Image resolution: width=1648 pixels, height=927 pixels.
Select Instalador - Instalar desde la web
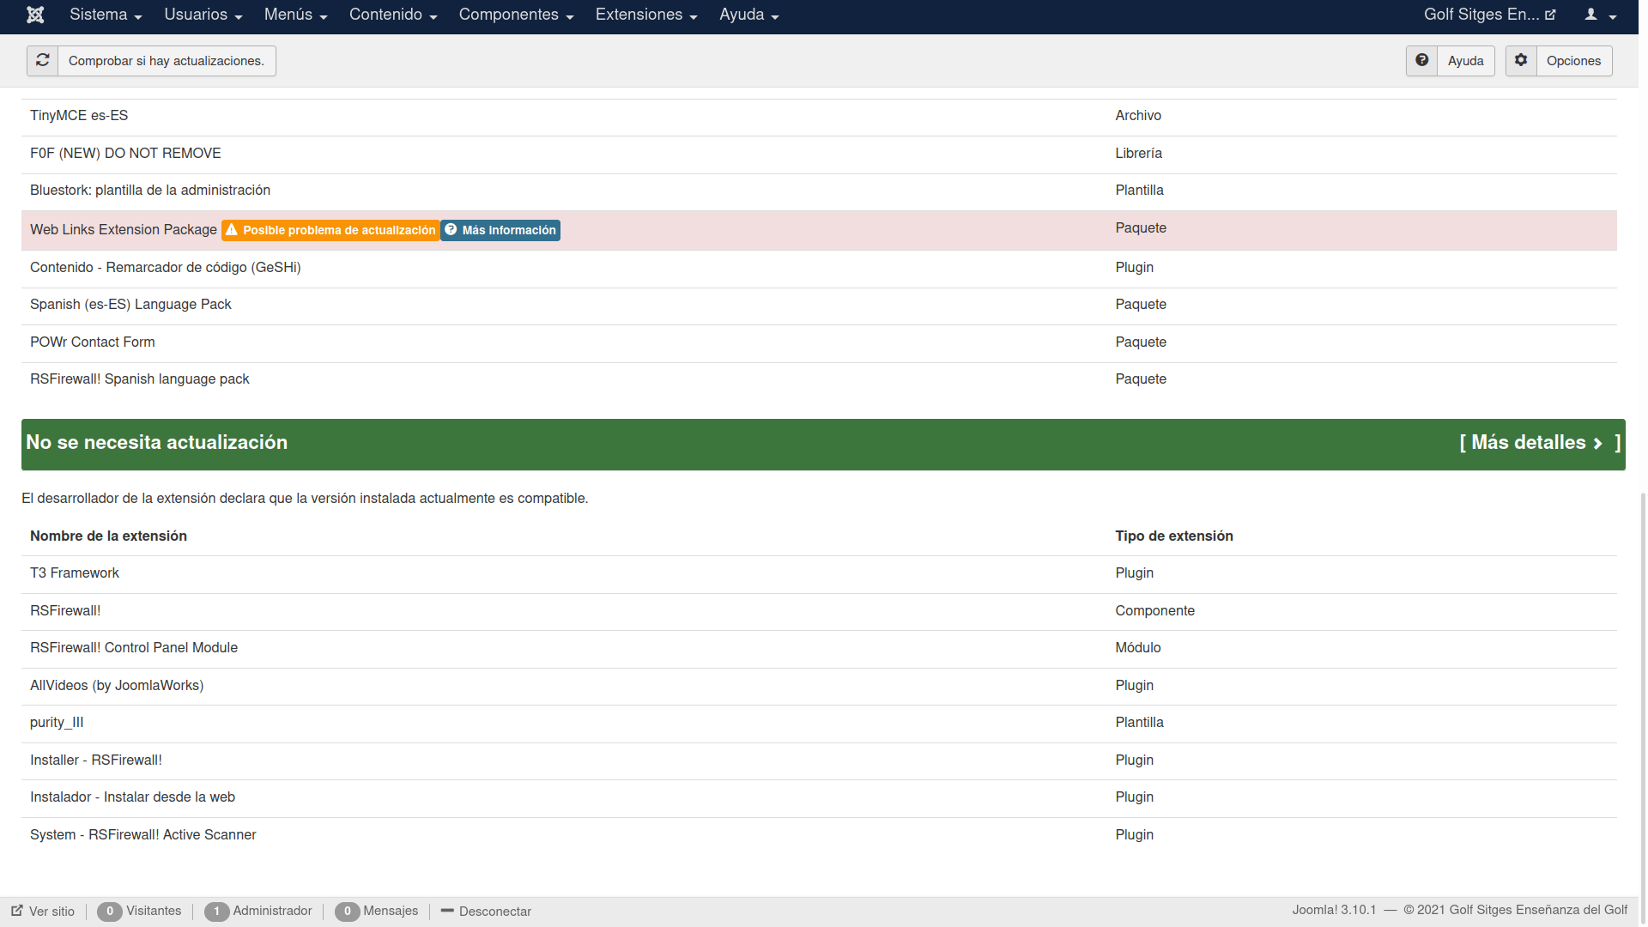click(x=132, y=797)
